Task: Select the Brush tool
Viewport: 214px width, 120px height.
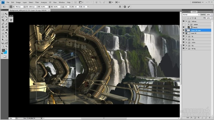Action: pos(6,24)
